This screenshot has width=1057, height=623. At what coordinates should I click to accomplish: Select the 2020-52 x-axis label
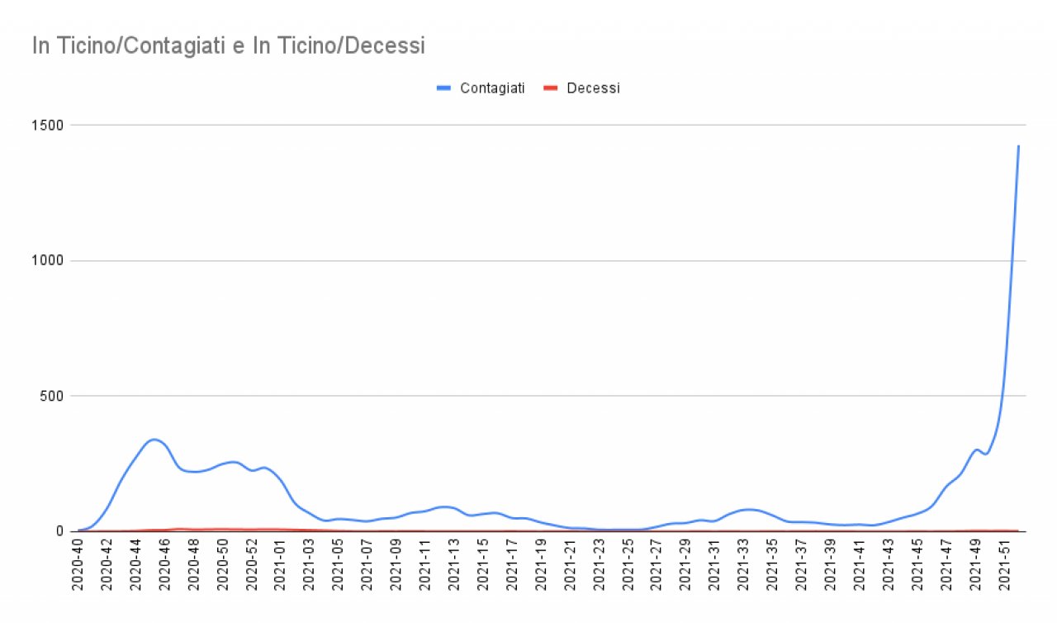(x=252, y=564)
